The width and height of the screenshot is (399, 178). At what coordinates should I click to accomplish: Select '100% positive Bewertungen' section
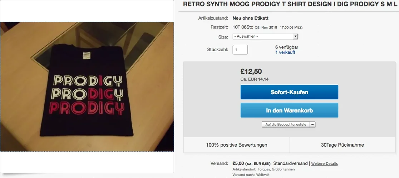point(236,145)
